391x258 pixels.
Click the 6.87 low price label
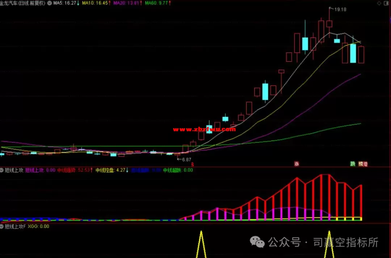pos(186,160)
